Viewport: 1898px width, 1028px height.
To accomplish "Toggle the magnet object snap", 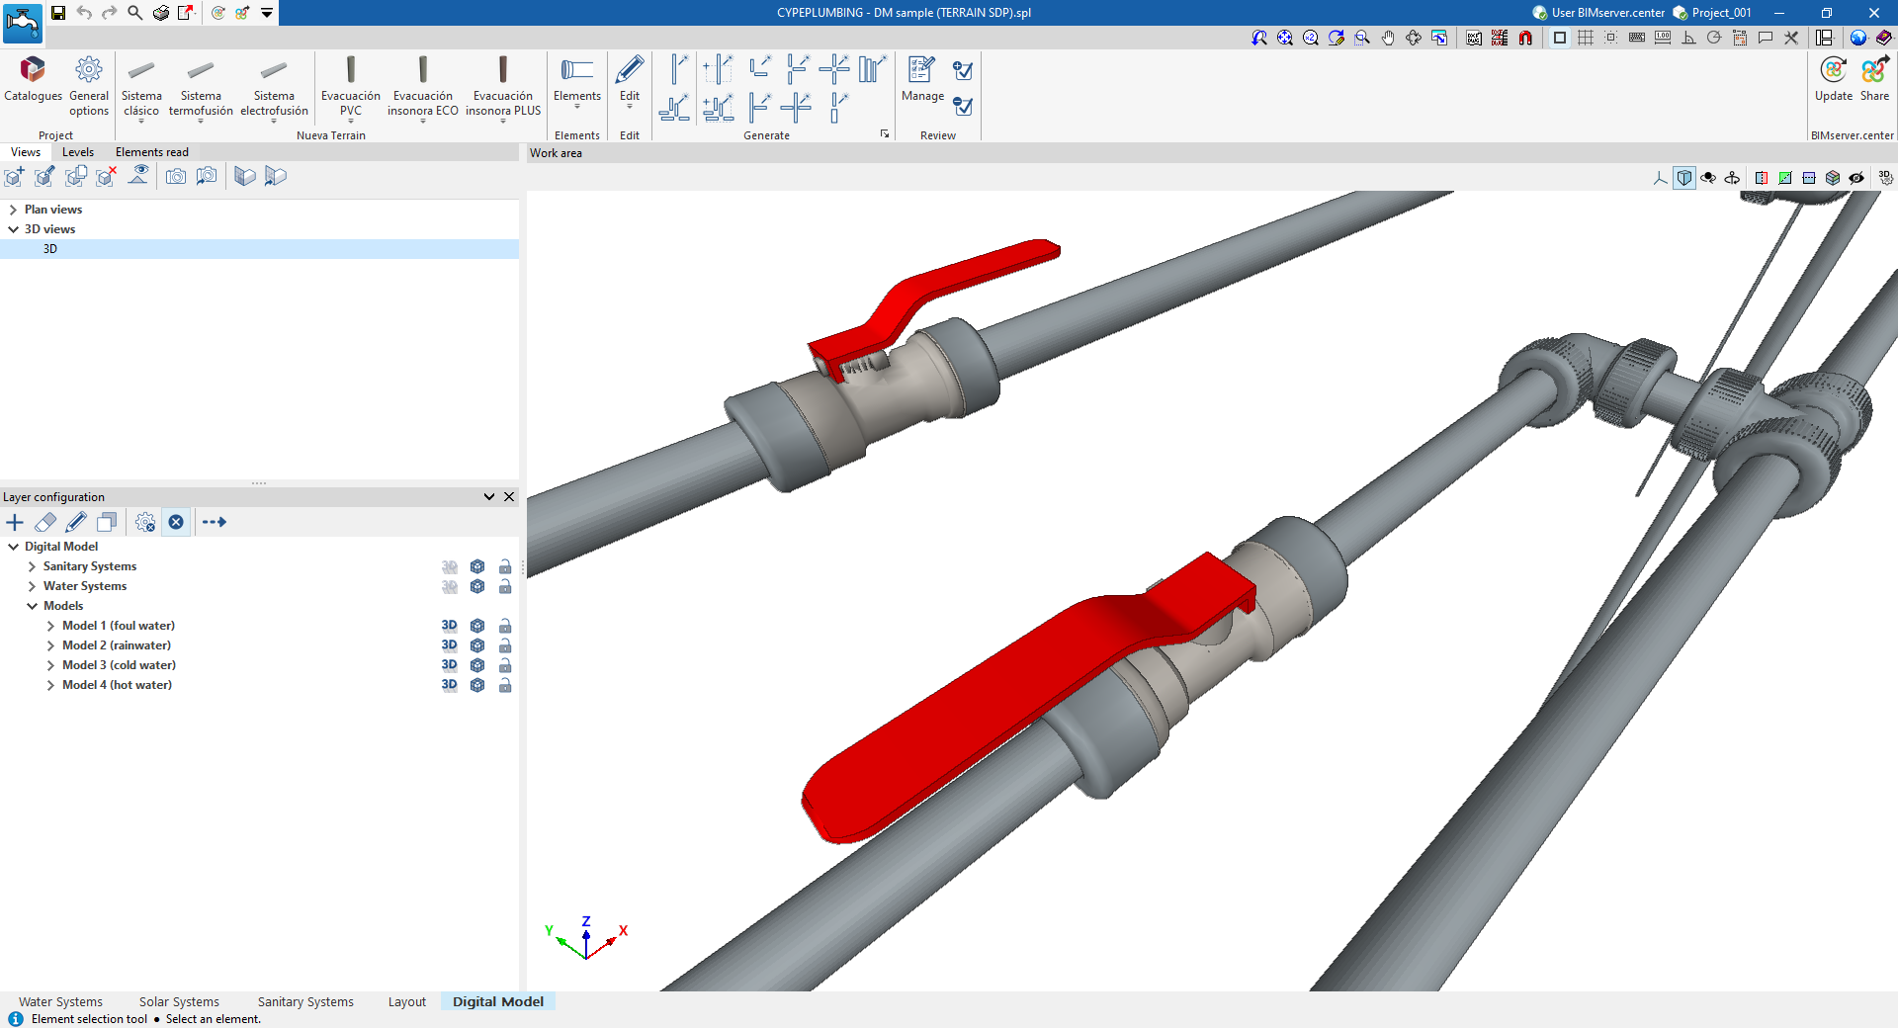I will click(1525, 38).
